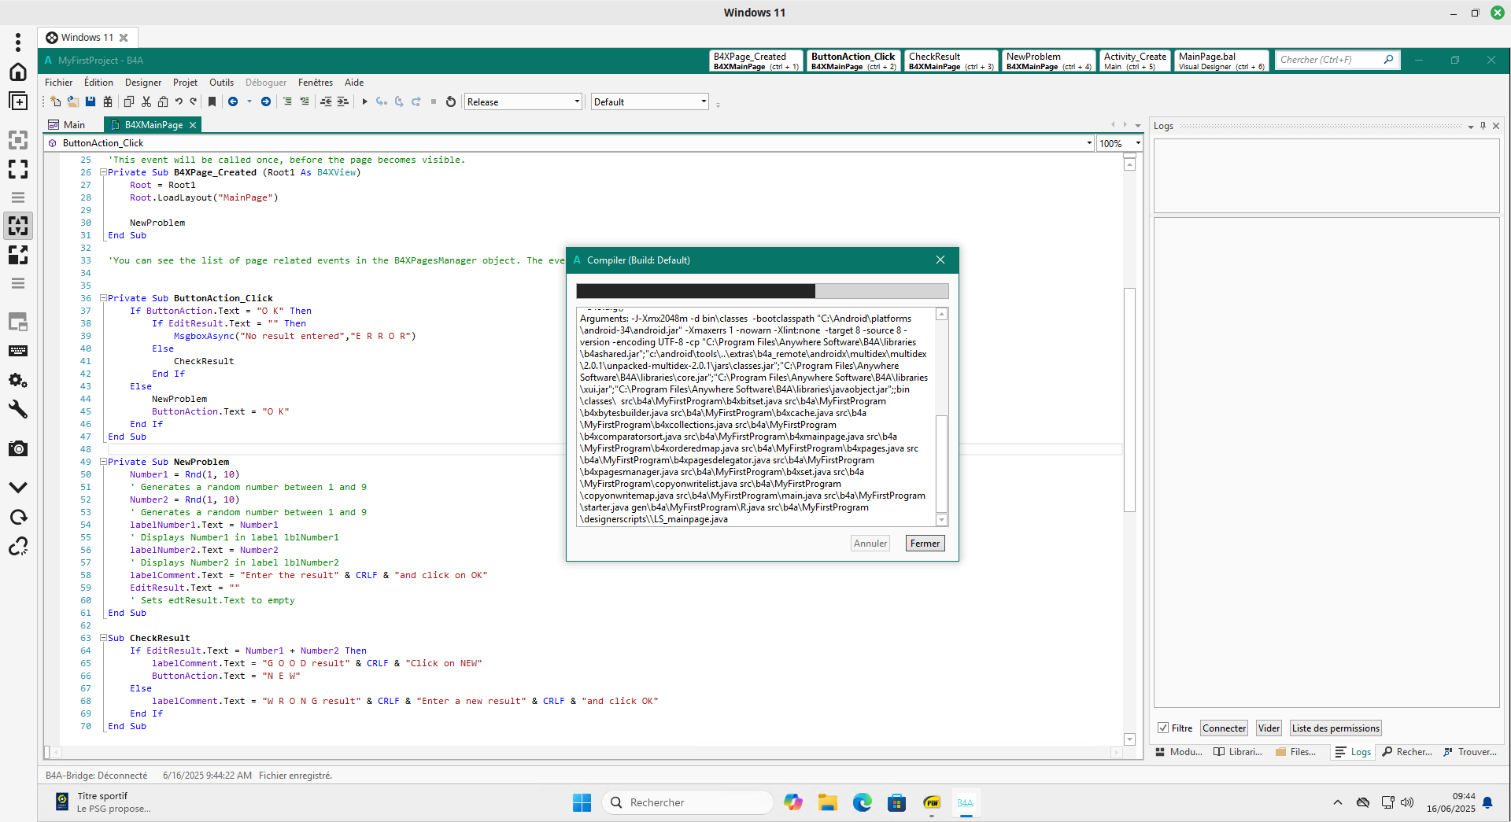Click the compilation progress bar
1511x822 pixels.
762,291
